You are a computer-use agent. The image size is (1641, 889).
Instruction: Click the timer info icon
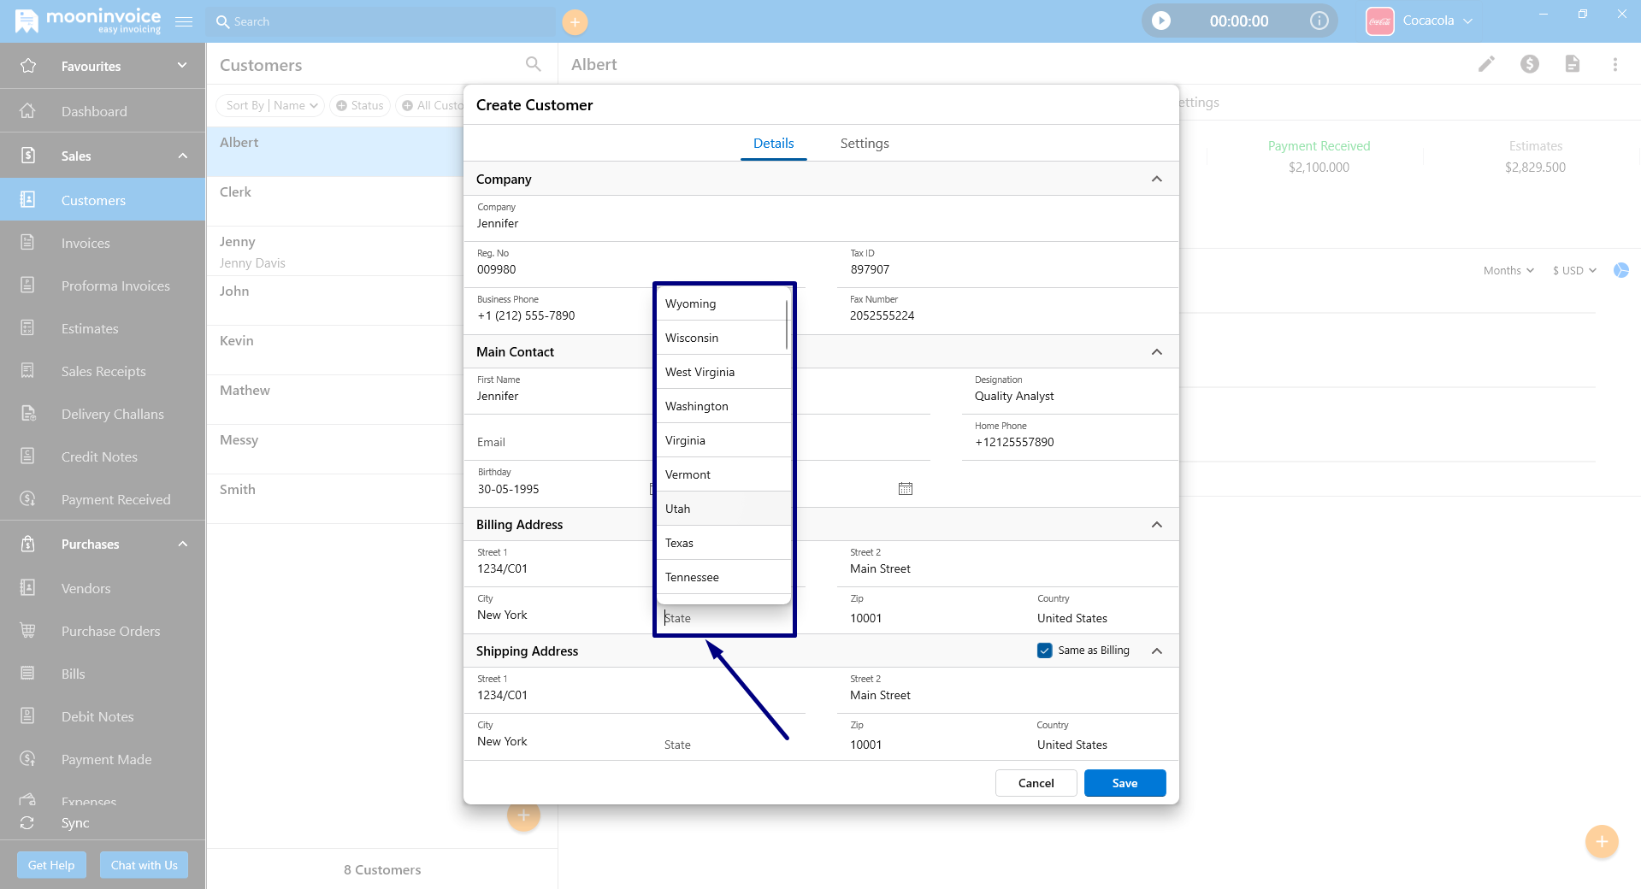click(1319, 21)
